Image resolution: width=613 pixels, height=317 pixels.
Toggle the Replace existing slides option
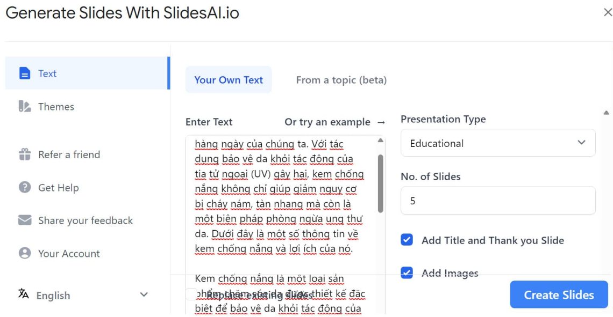[191, 294]
